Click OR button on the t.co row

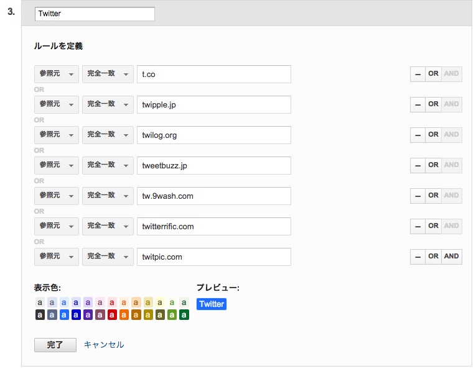[433, 74]
